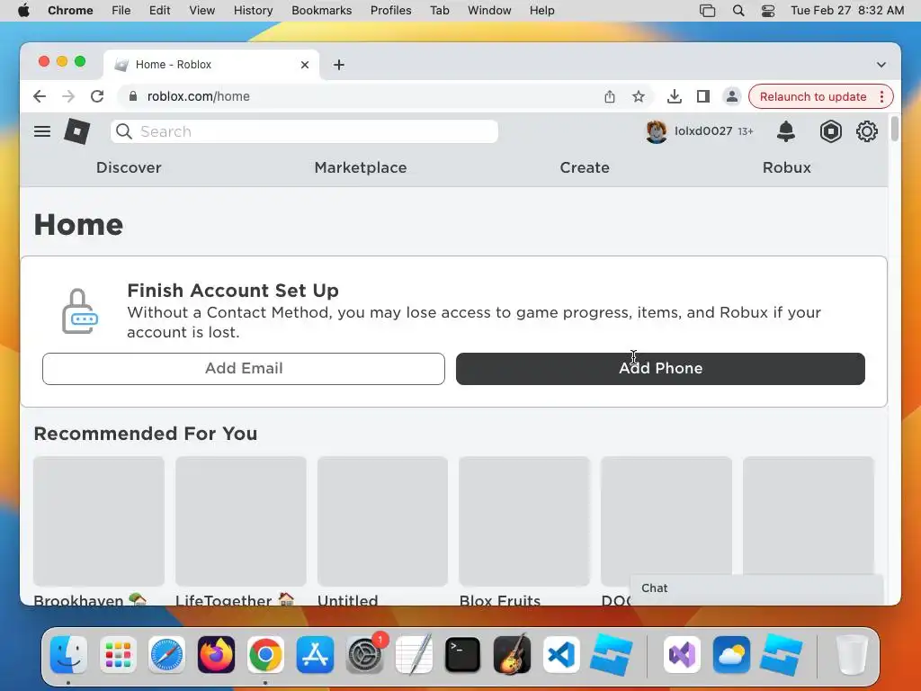Open the Brookhaven game thumbnail

[99, 521]
